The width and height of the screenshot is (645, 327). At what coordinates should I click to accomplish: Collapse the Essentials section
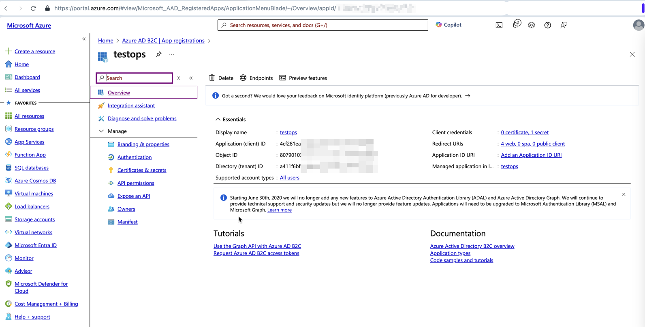click(x=218, y=120)
